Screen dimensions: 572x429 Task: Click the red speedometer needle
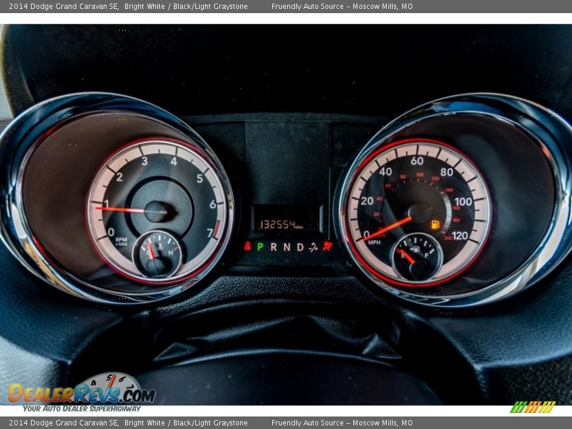click(x=387, y=229)
